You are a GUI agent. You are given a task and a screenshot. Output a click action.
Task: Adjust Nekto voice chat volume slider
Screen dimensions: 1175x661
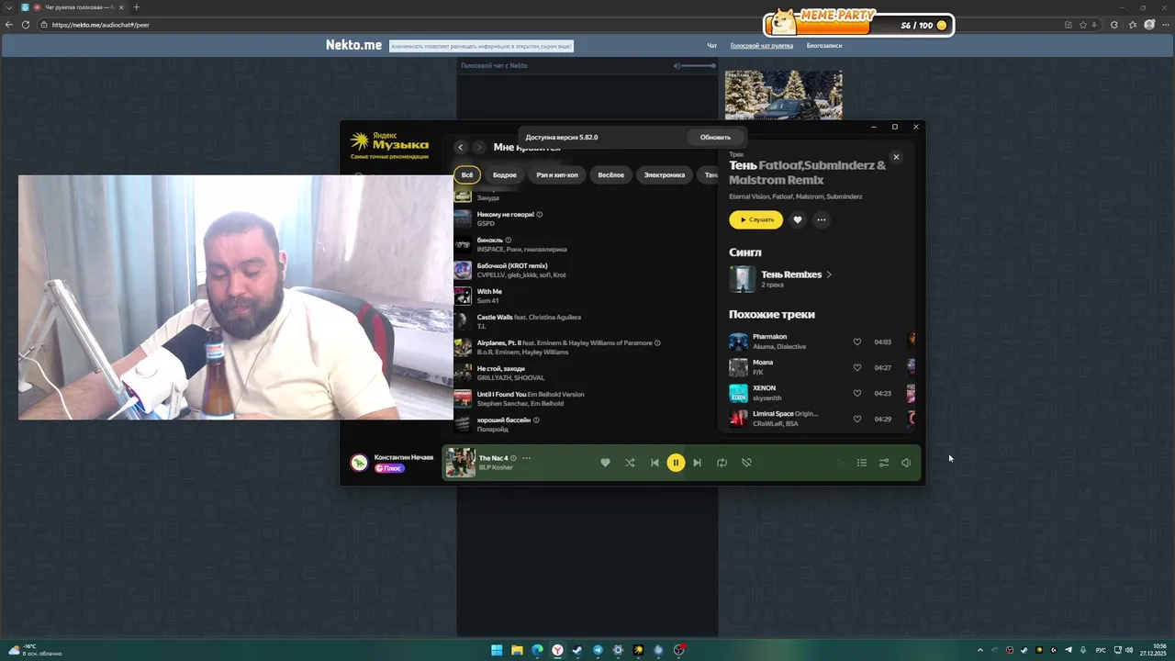point(699,65)
